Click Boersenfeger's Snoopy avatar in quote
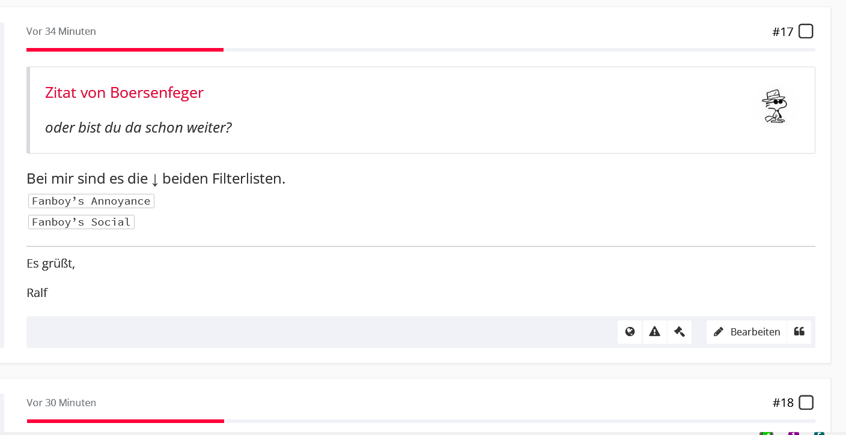 click(774, 107)
